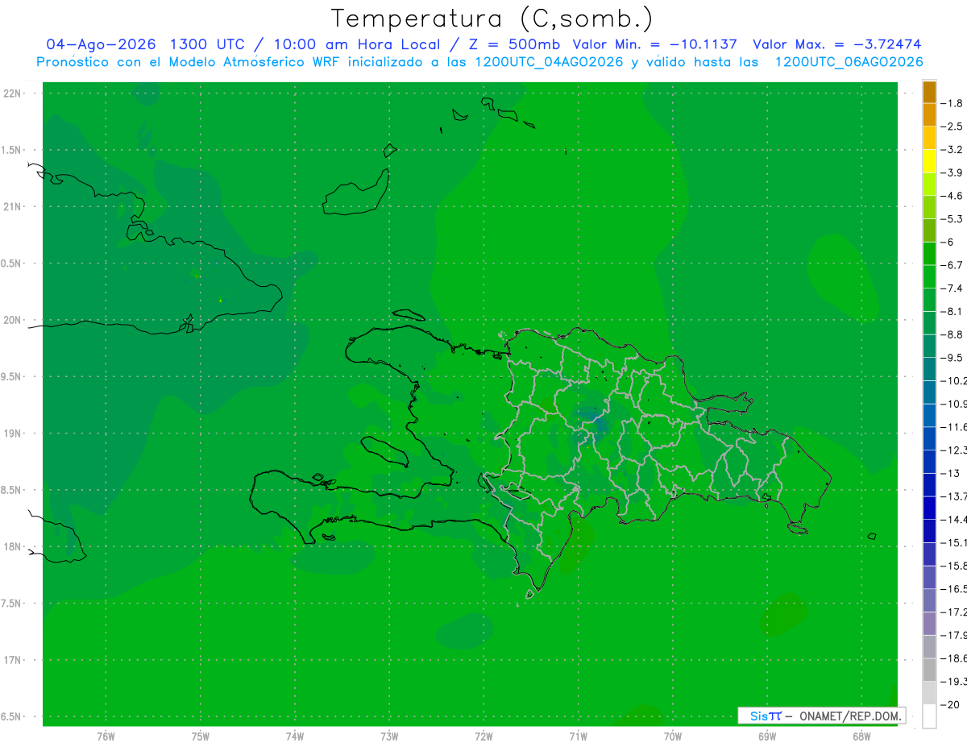Click the "20N" latitude axis label
The width and height of the screenshot is (967, 747).
(x=12, y=320)
